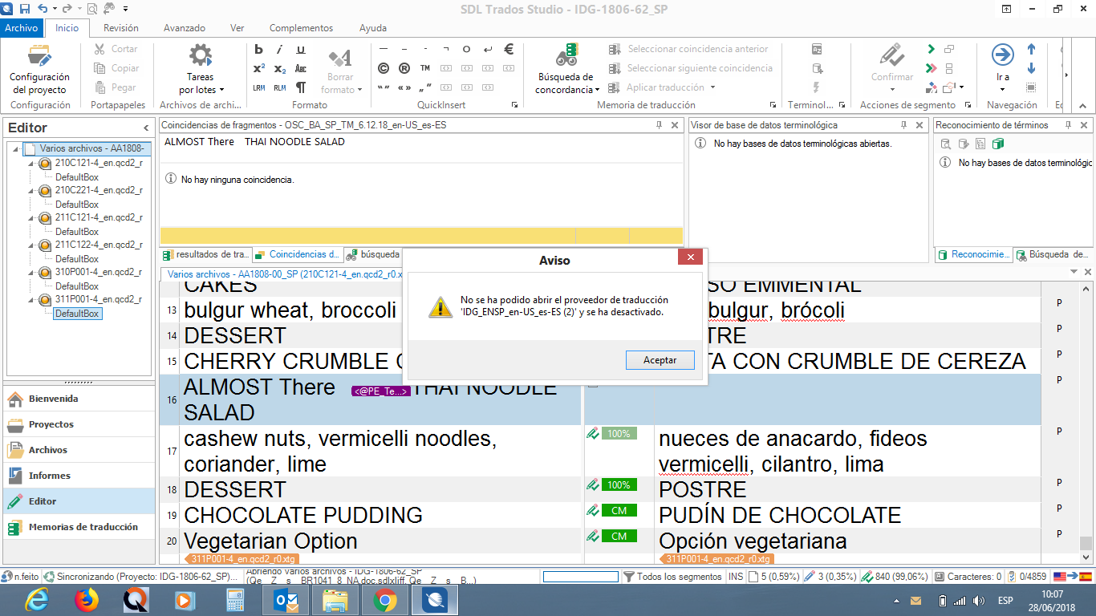Open Bienvenida view
This screenshot has width=1096, height=616.
[x=79, y=399]
